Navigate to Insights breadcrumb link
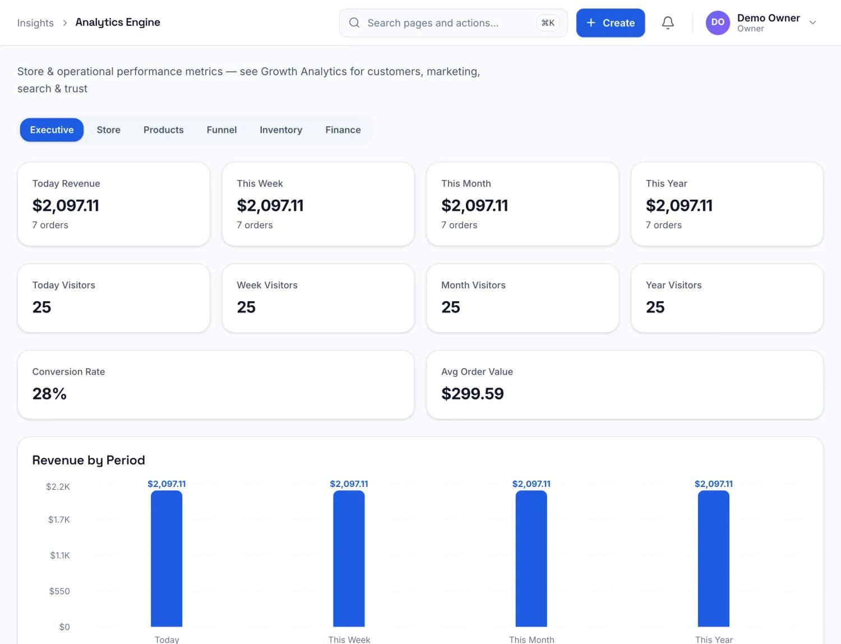 (35, 23)
